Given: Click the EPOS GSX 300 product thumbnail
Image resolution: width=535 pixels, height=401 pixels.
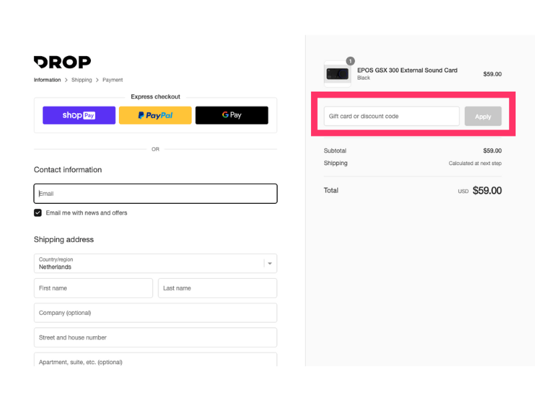Looking at the screenshot, I should point(337,74).
